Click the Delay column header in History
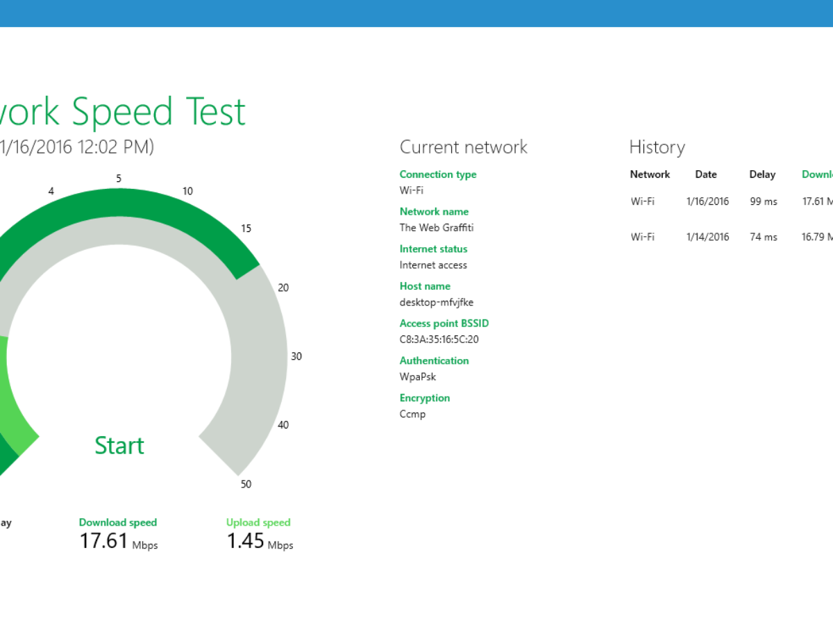The height and width of the screenshot is (625, 833). pyautogui.click(x=762, y=174)
